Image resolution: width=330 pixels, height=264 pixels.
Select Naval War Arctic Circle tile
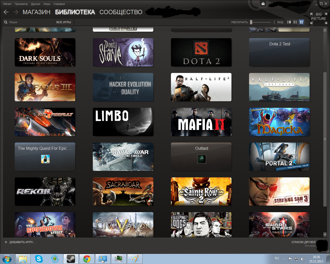click(x=123, y=157)
